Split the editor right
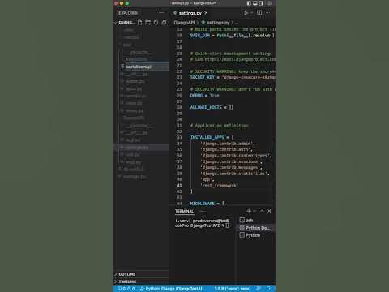Viewport: 389px width, 292px height. pyautogui.click(x=259, y=13)
